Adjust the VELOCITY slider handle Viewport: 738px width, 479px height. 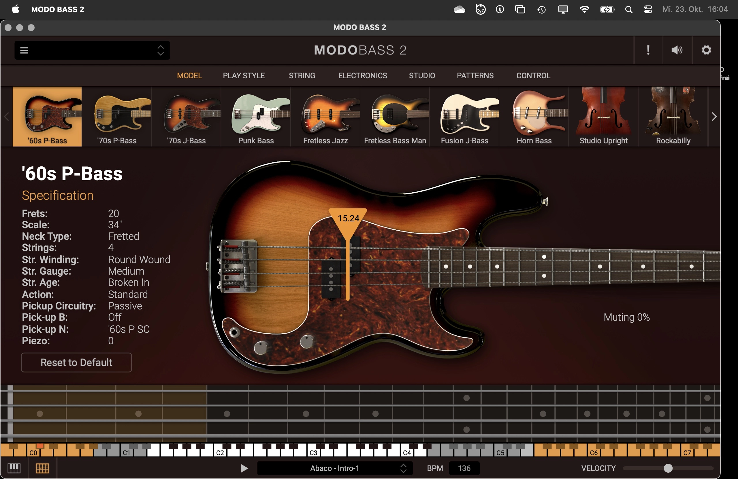(668, 468)
